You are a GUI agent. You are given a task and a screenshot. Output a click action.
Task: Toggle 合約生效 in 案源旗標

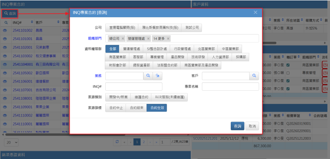pyautogui.click(x=156, y=108)
